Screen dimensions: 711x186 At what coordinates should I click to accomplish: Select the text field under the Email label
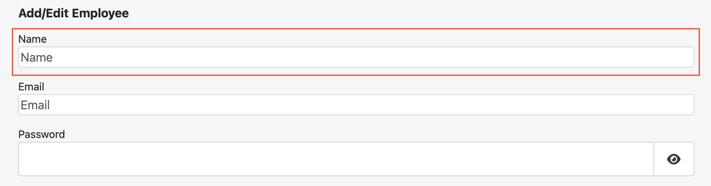coord(356,105)
